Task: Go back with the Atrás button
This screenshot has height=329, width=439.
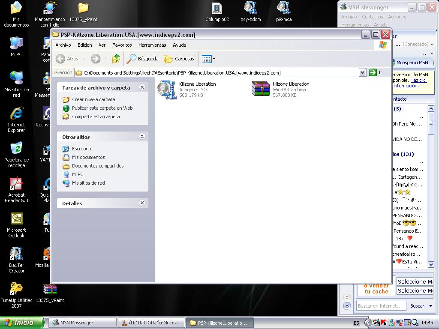Action: 67,59
